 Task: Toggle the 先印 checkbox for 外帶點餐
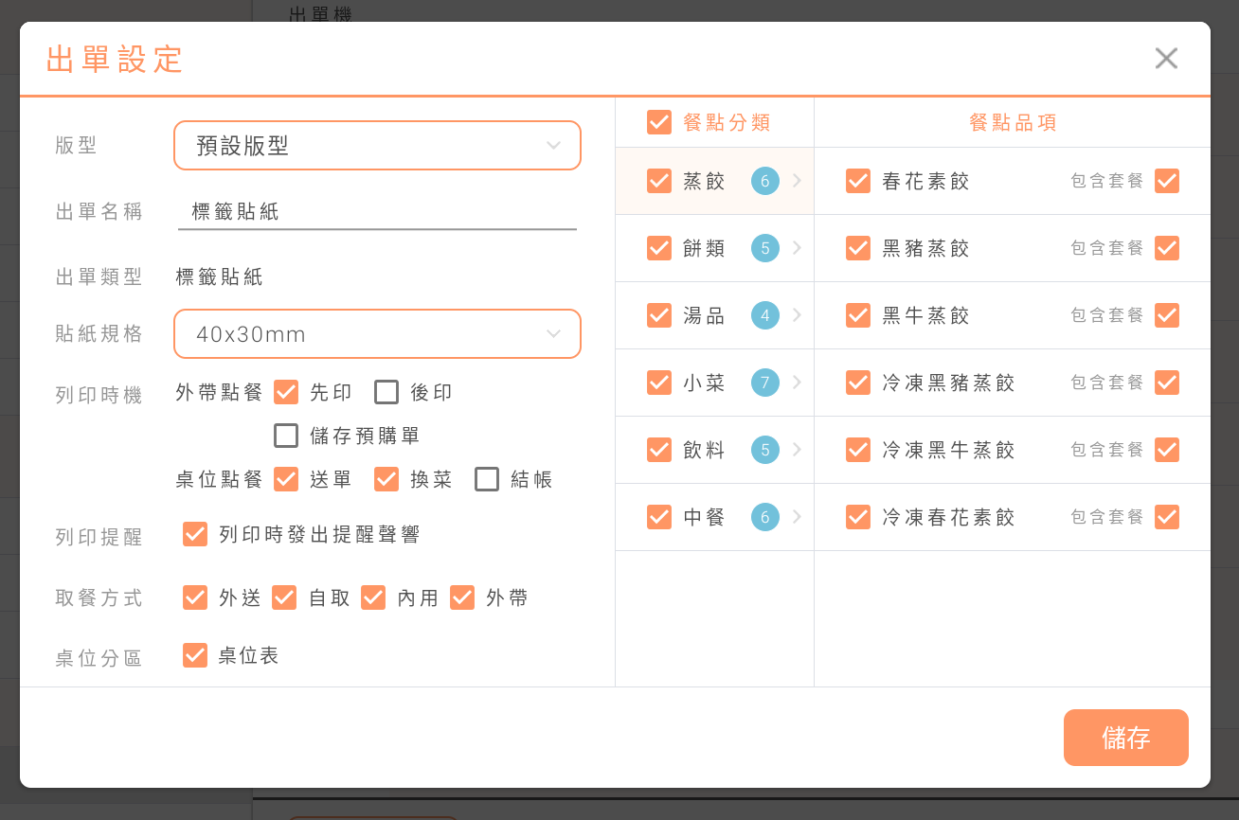pos(286,392)
